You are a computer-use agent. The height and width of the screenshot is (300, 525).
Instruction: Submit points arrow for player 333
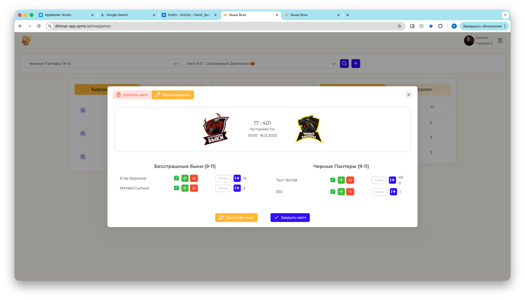(393, 192)
